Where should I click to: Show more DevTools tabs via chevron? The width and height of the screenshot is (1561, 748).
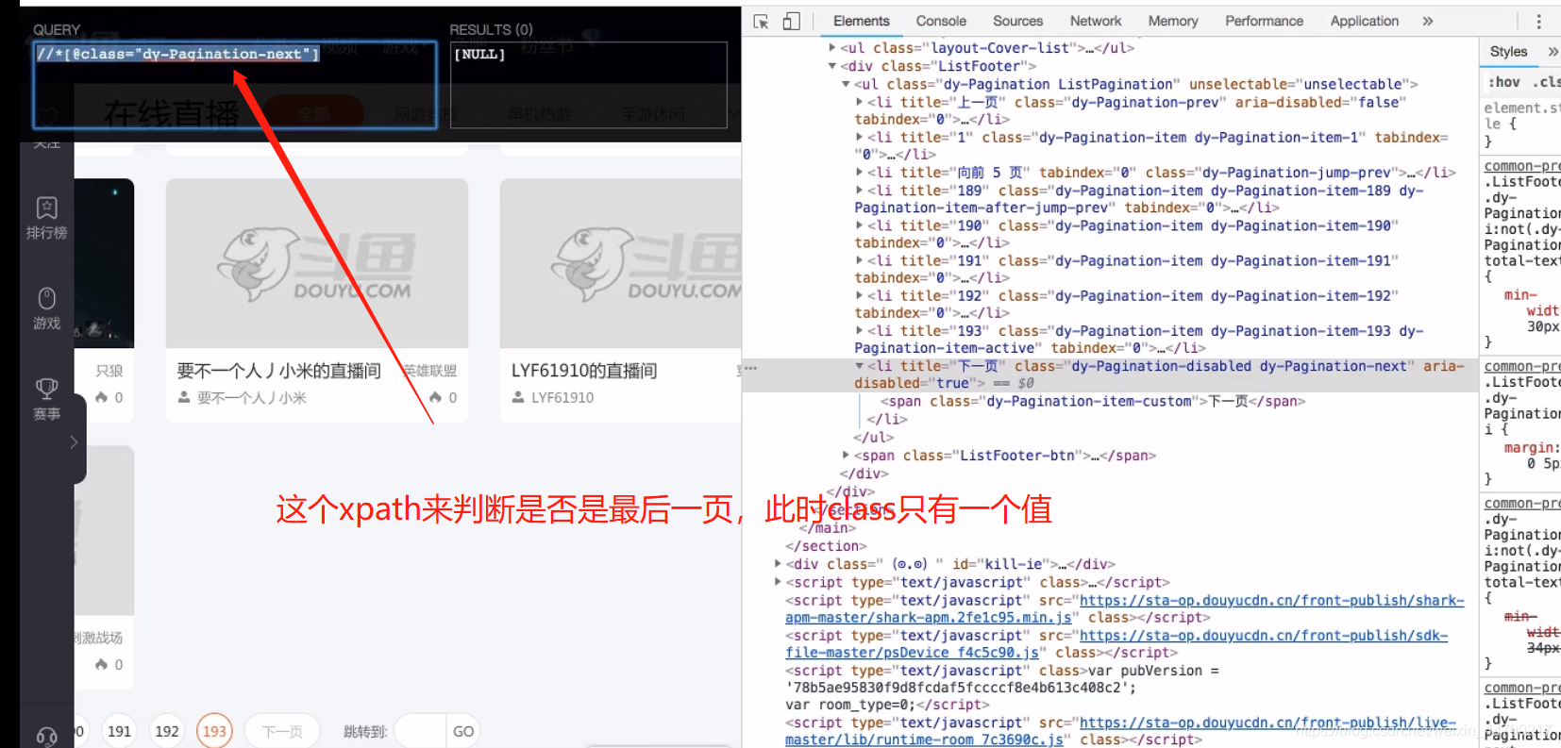click(x=1428, y=21)
